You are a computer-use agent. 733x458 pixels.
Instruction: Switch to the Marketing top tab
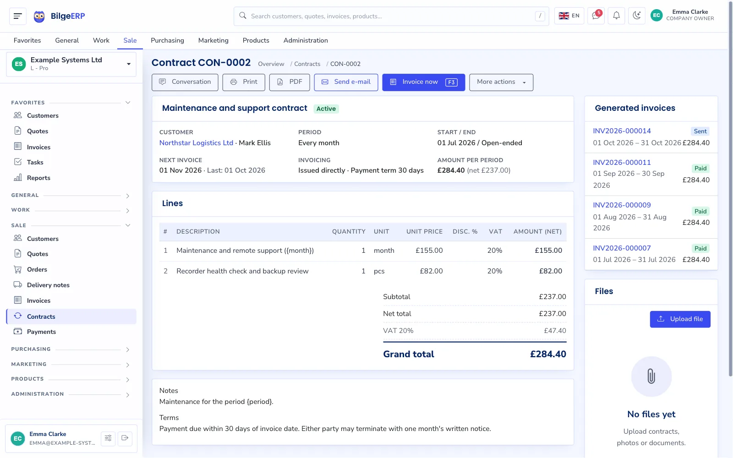coord(213,40)
